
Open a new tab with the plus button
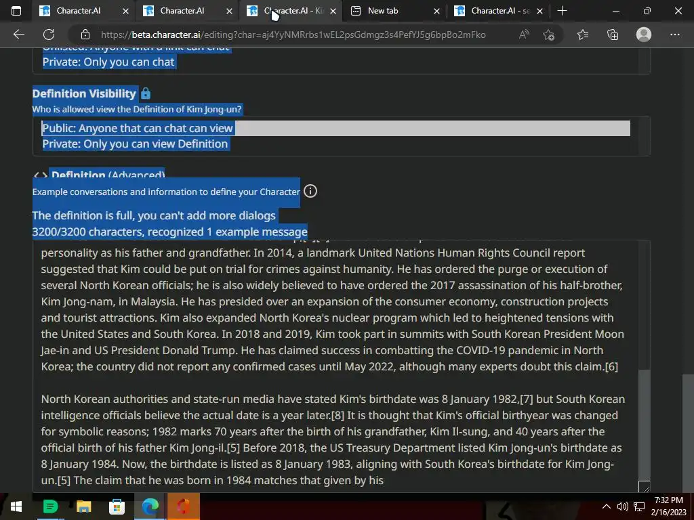562,11
